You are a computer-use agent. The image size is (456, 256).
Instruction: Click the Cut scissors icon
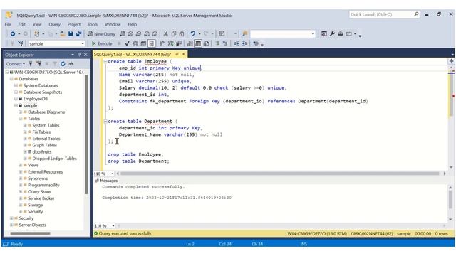tap(165, 34)
